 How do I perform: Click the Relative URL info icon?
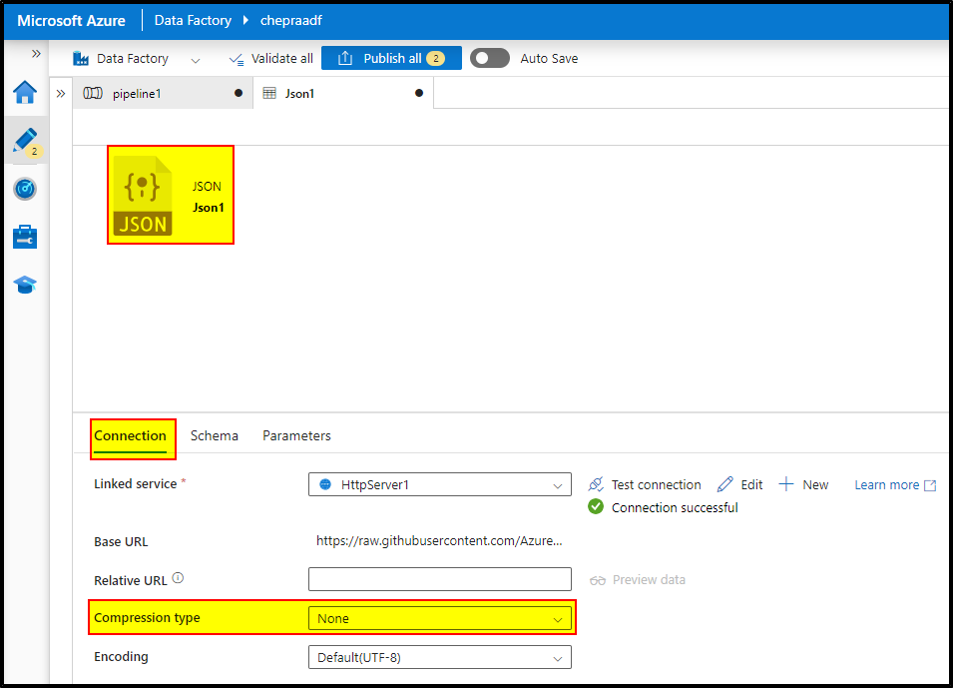[x=178, y=578]
